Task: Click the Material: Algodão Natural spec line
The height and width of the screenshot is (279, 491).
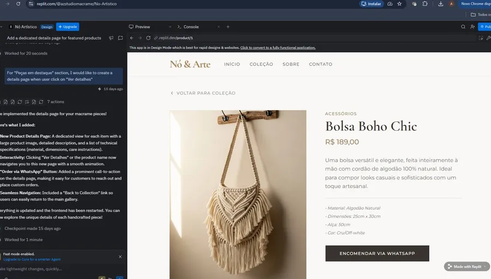Action: [x=352, y=208]
